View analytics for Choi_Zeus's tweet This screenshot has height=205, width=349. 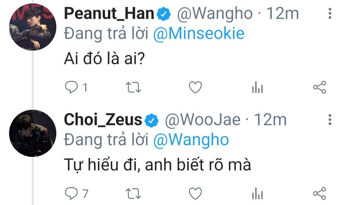[x=258, y=193]
